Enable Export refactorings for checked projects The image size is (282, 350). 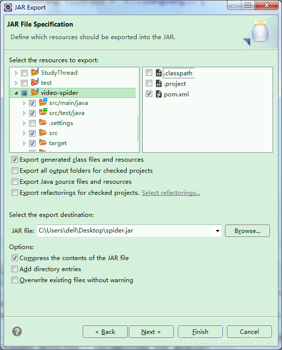(15, 192)
